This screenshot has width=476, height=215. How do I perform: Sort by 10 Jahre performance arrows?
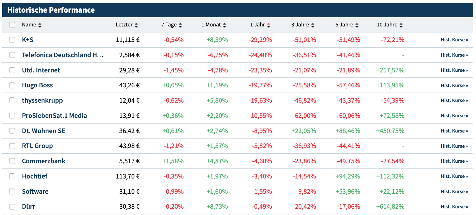[x=401, y=25]
